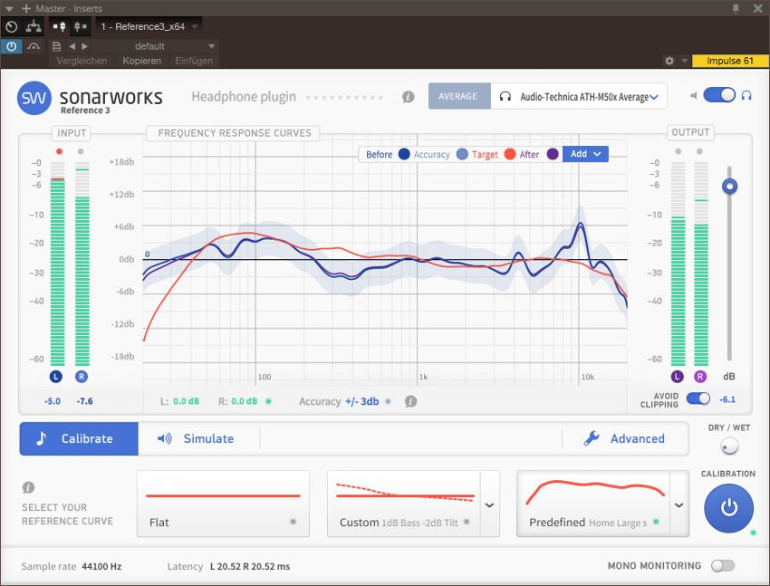Collapse the Master Inserts triangle
Image resolution: width=770 pixels, height=586 pixels.
[9, 9]
